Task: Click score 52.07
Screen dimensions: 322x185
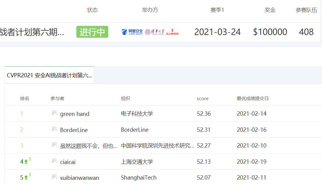Action: tap(204, 178)
